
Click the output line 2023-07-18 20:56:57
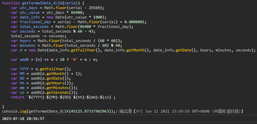[x=23, y=119]
